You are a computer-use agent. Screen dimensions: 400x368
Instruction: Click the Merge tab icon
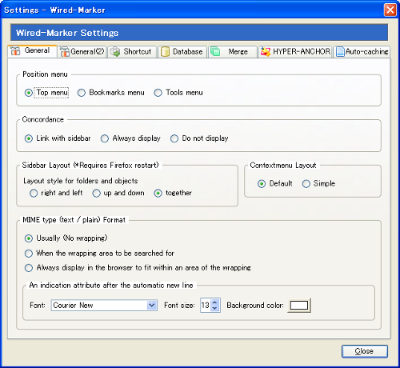(x=215, y=51)
